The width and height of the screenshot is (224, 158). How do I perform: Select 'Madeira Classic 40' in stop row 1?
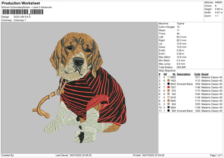click(212, 77)
